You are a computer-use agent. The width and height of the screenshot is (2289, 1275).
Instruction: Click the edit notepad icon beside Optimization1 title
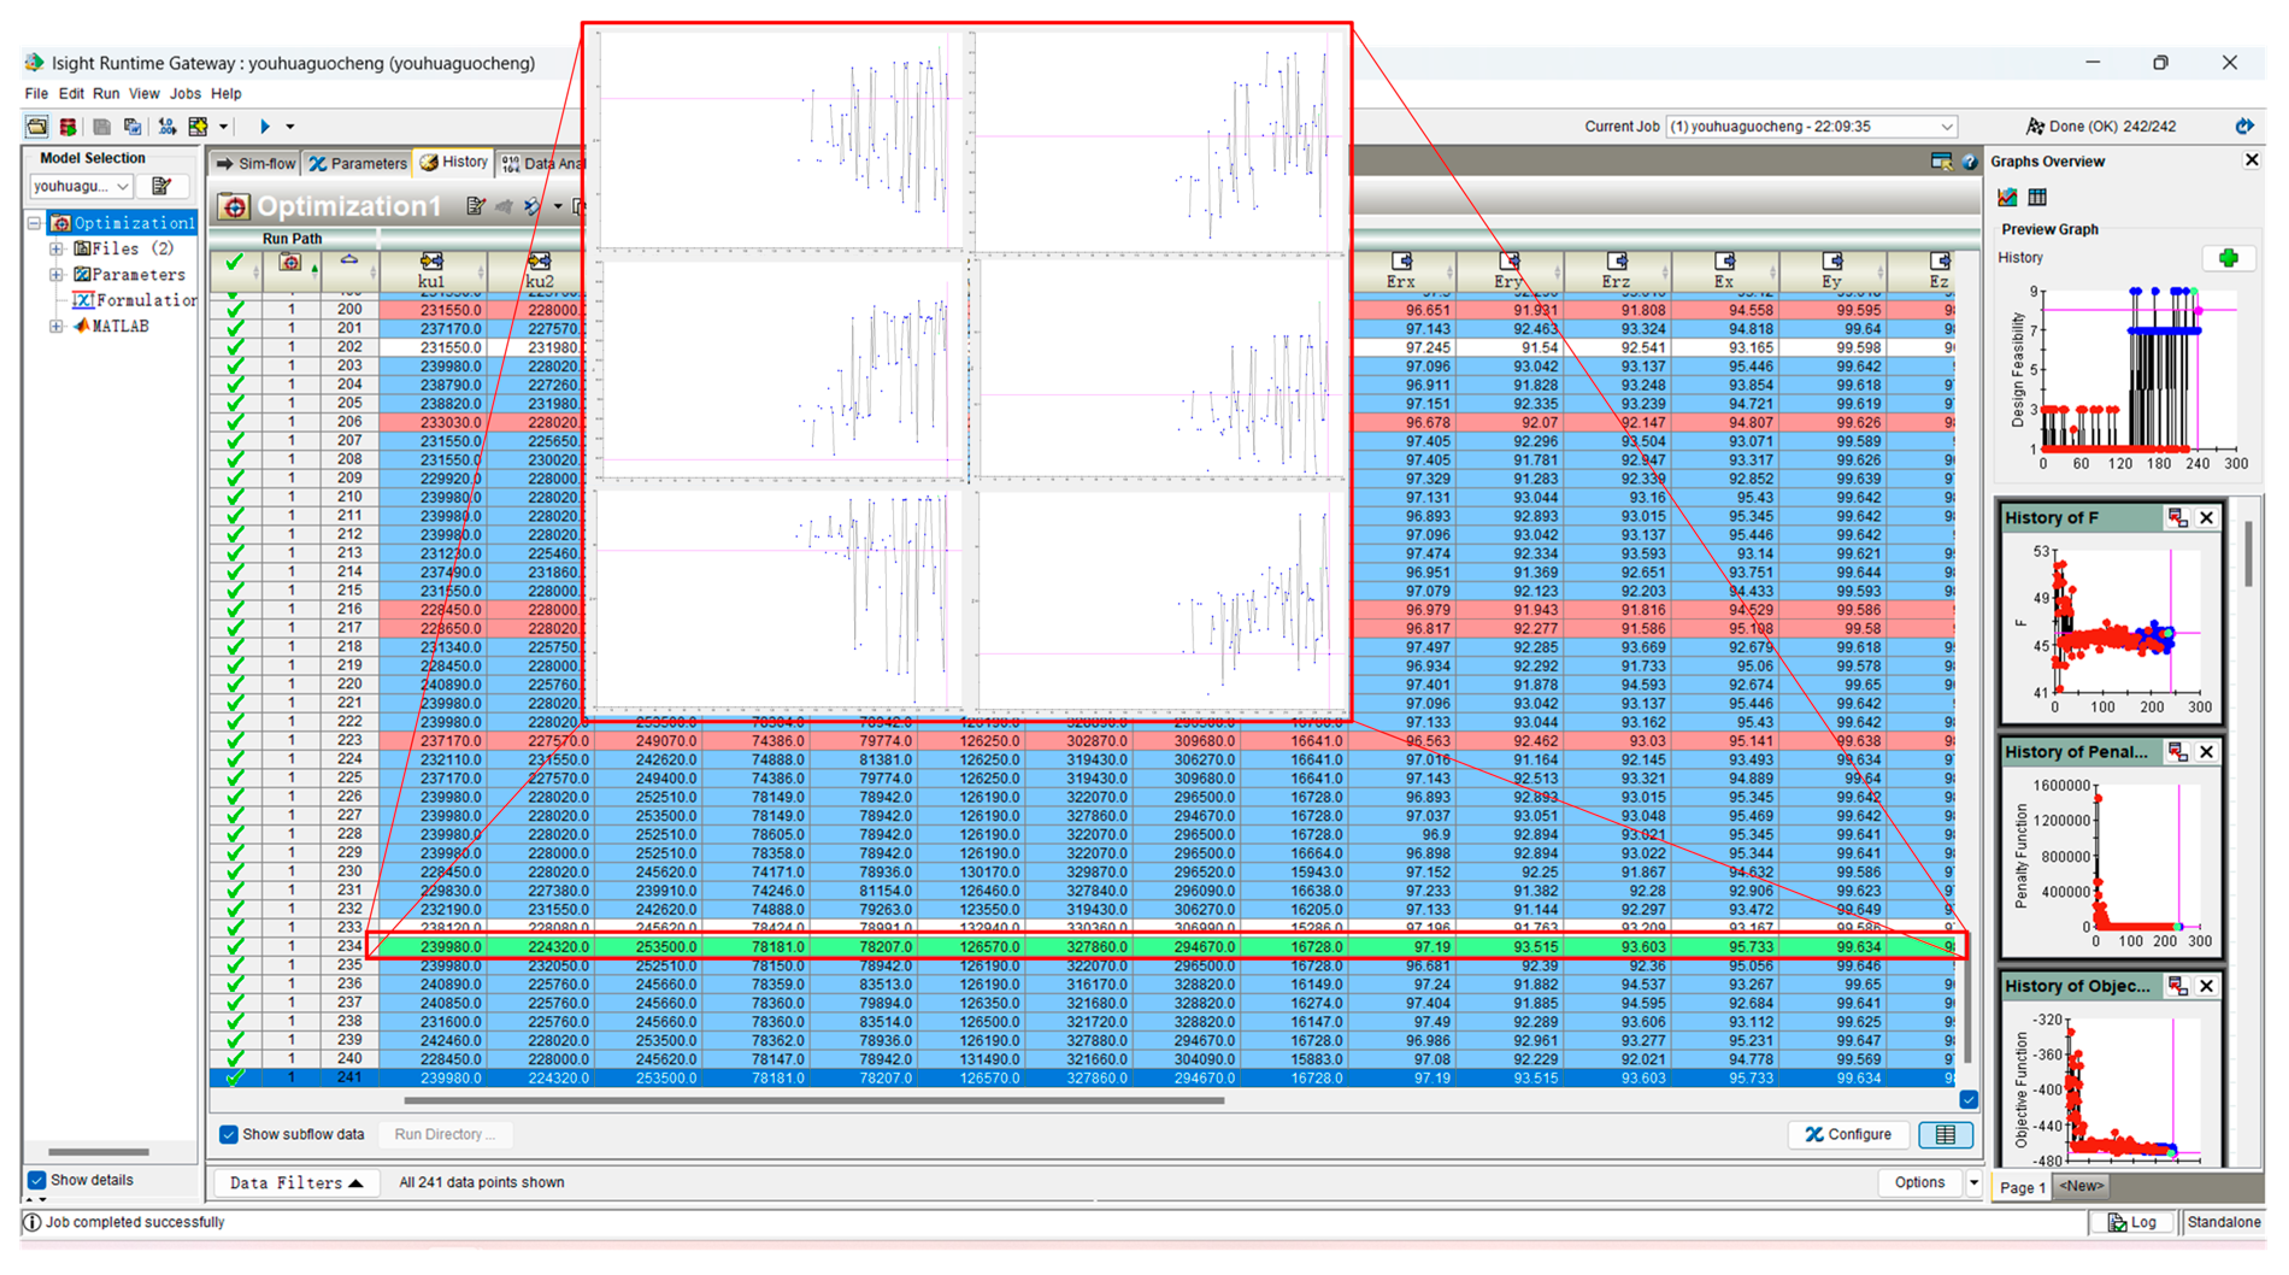pos(475,206)
